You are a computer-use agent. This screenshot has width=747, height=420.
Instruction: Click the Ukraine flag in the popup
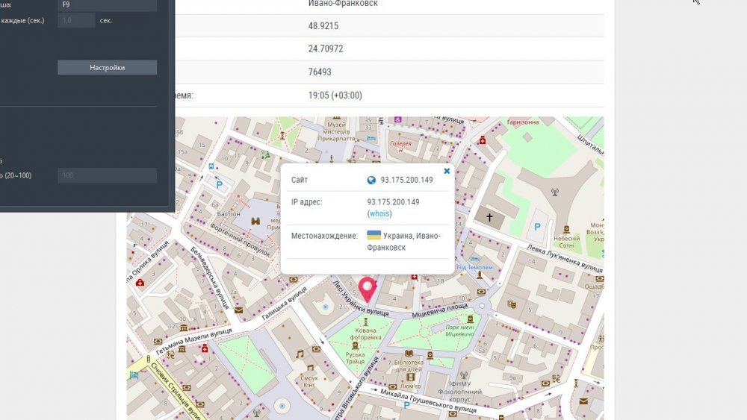click(x=374, y=235)
